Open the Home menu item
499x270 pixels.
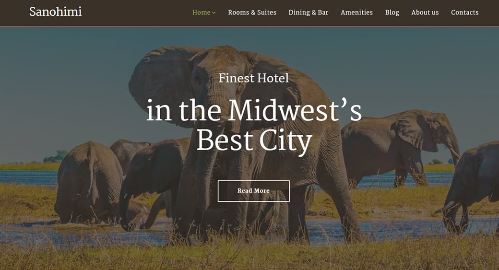pyautogui.click(x=202, y=12)
